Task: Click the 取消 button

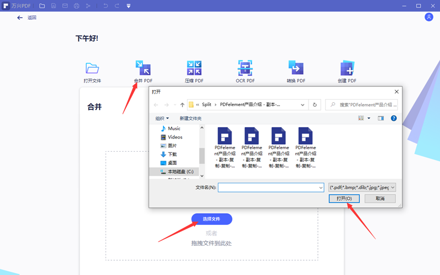Action: (380, 199)
